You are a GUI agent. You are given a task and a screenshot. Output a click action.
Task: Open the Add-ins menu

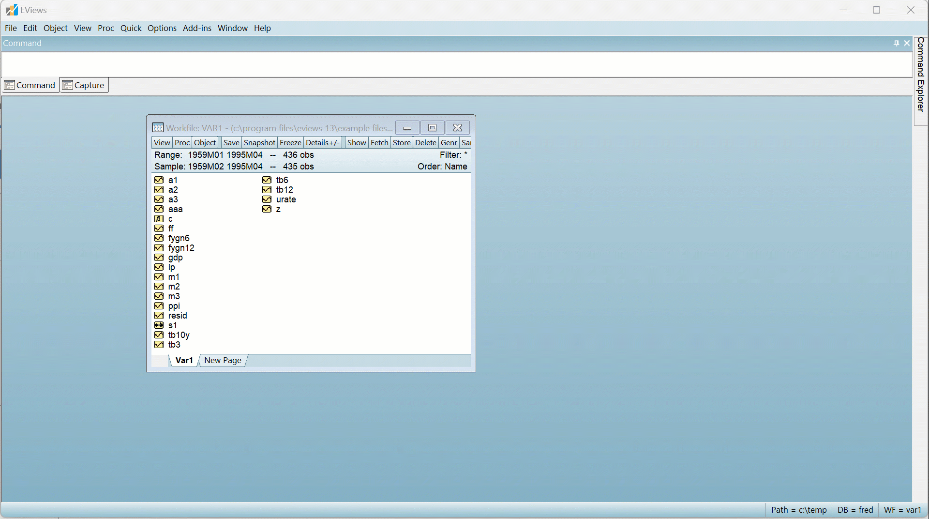197,28
